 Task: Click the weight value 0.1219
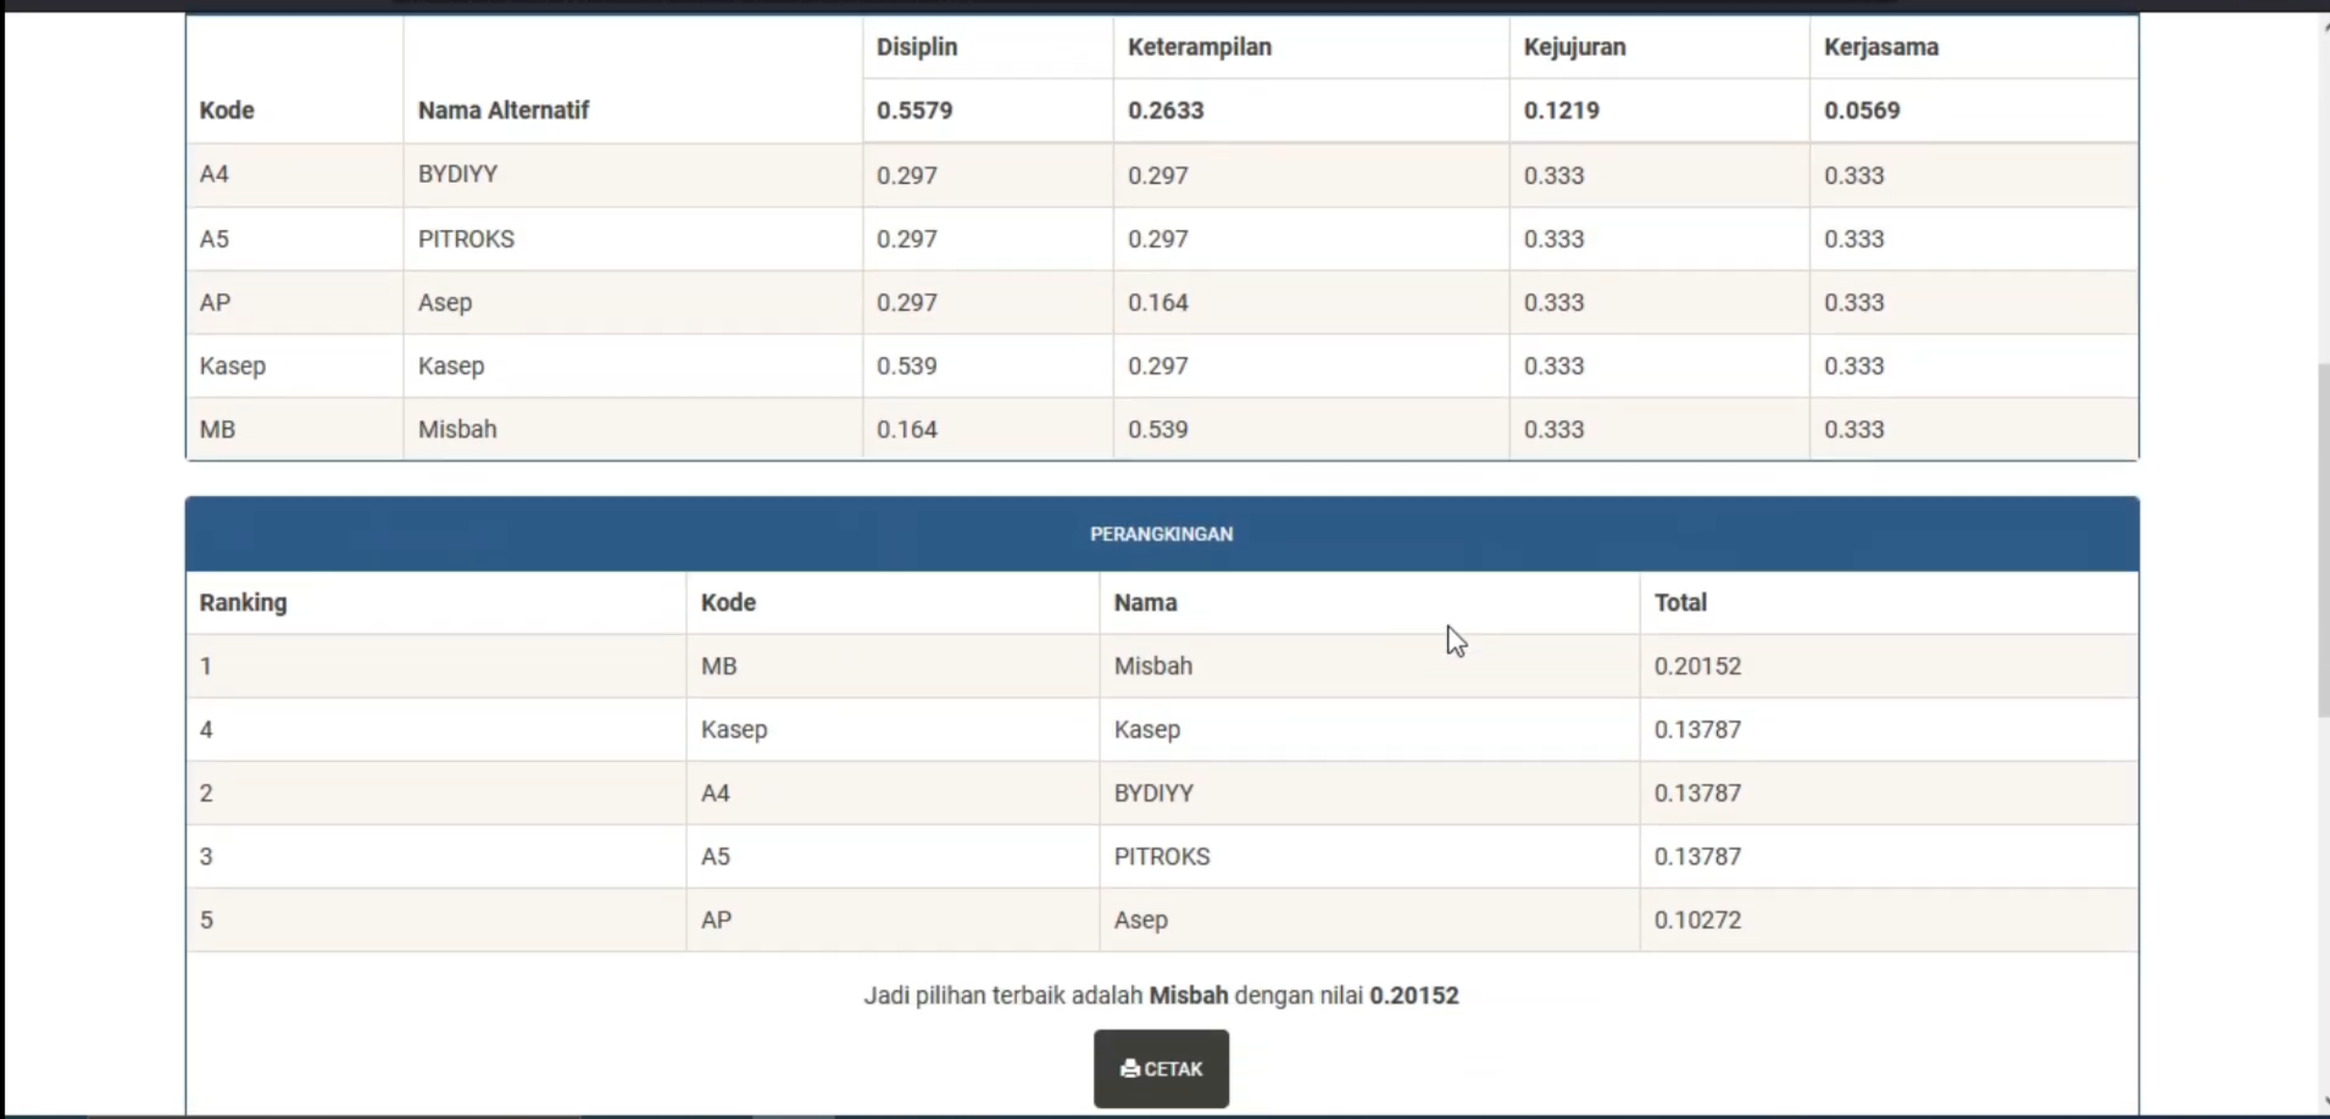[1561, 111]
